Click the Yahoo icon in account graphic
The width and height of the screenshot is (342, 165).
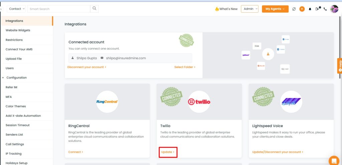point(246,55)
